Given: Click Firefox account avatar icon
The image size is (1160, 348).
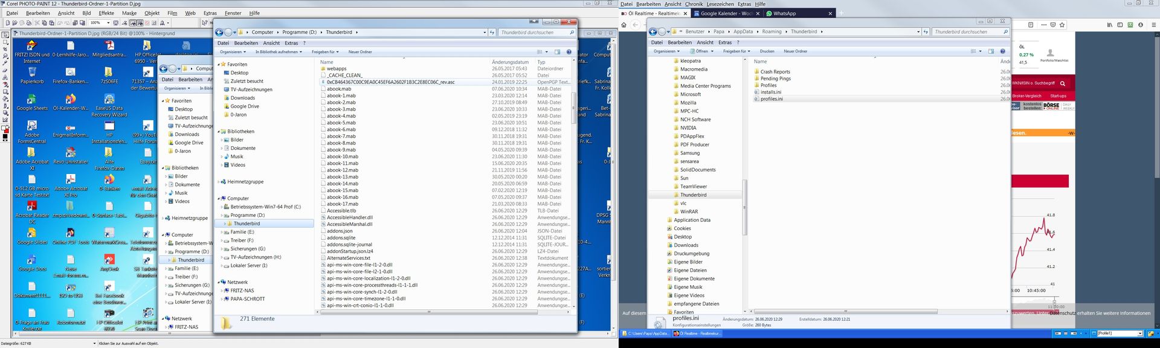Looking at the screenshot, I should pyautogui.click(x=1141, y=25).
